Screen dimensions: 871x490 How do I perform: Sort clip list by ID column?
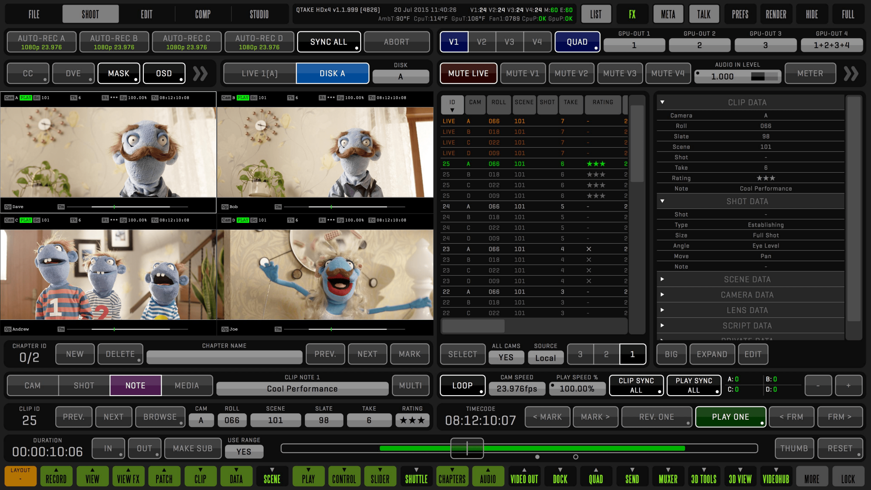pos(452,105)
